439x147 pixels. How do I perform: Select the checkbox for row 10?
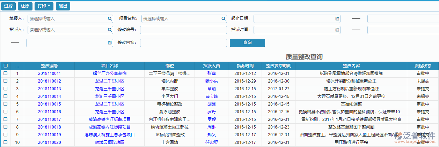(x=5, y=142)
